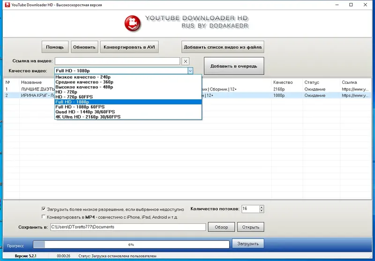Click the Открыть folder button
The width and height of the screenshot is (375, 261).
(251, 227)
